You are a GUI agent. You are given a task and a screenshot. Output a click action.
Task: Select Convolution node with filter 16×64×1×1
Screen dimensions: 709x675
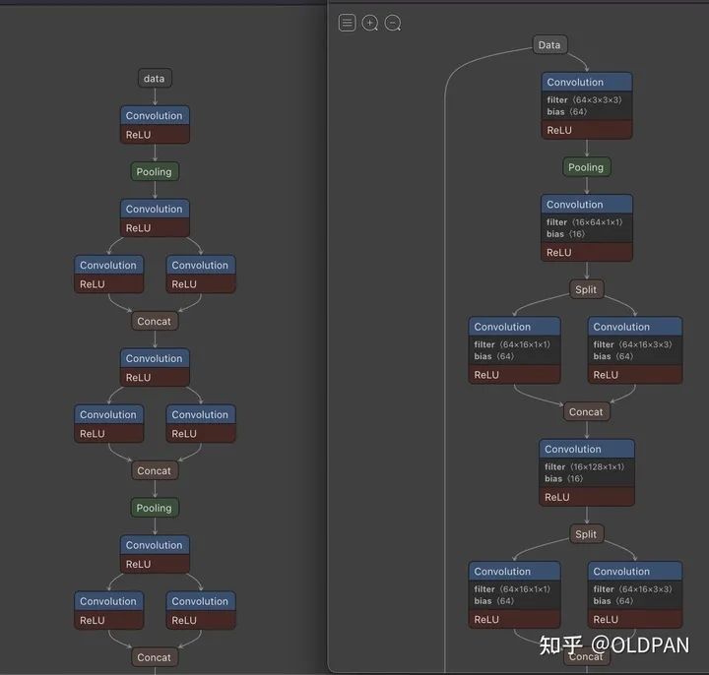(587, 227)
